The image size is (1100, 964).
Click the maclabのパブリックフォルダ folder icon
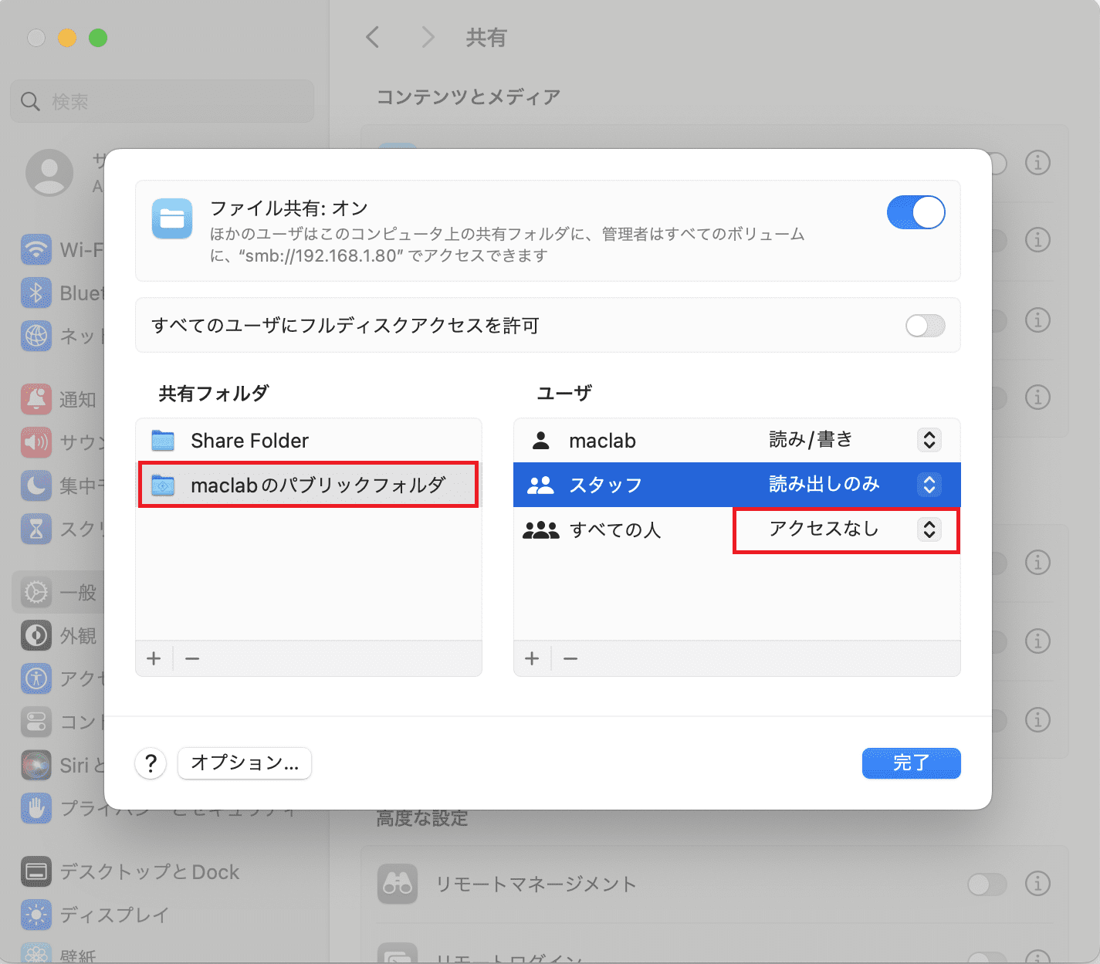[163, 485]
